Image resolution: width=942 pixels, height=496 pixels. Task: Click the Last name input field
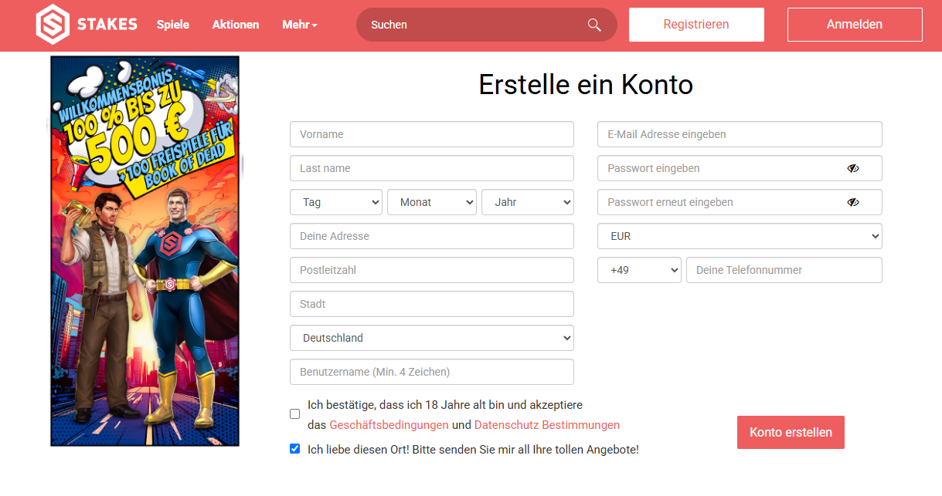pyautogui.click(x=432, y=168)
